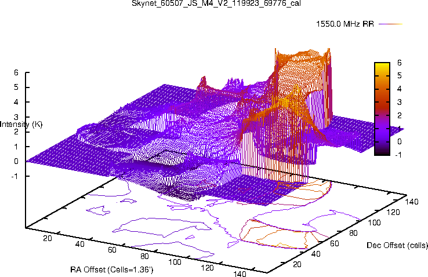Click the Dec Offset tick label 20
This screenshot has height=277, width=428.
pyautogui.click(x=297, y=264)
